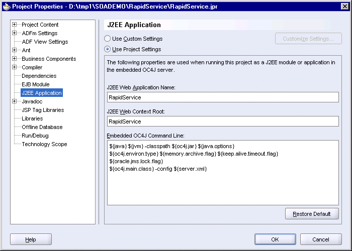Screen dimensions: 352x251
Task: Expand the Ant tree node
Action: [15, 50]
